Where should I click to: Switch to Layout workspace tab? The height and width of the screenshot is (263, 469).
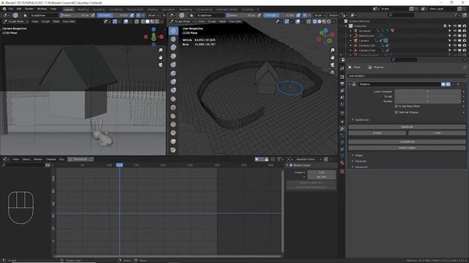point(68,9)
